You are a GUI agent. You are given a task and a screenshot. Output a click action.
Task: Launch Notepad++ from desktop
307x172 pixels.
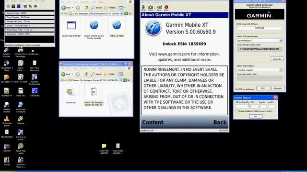pyautogui.click(x=7, y=92)
